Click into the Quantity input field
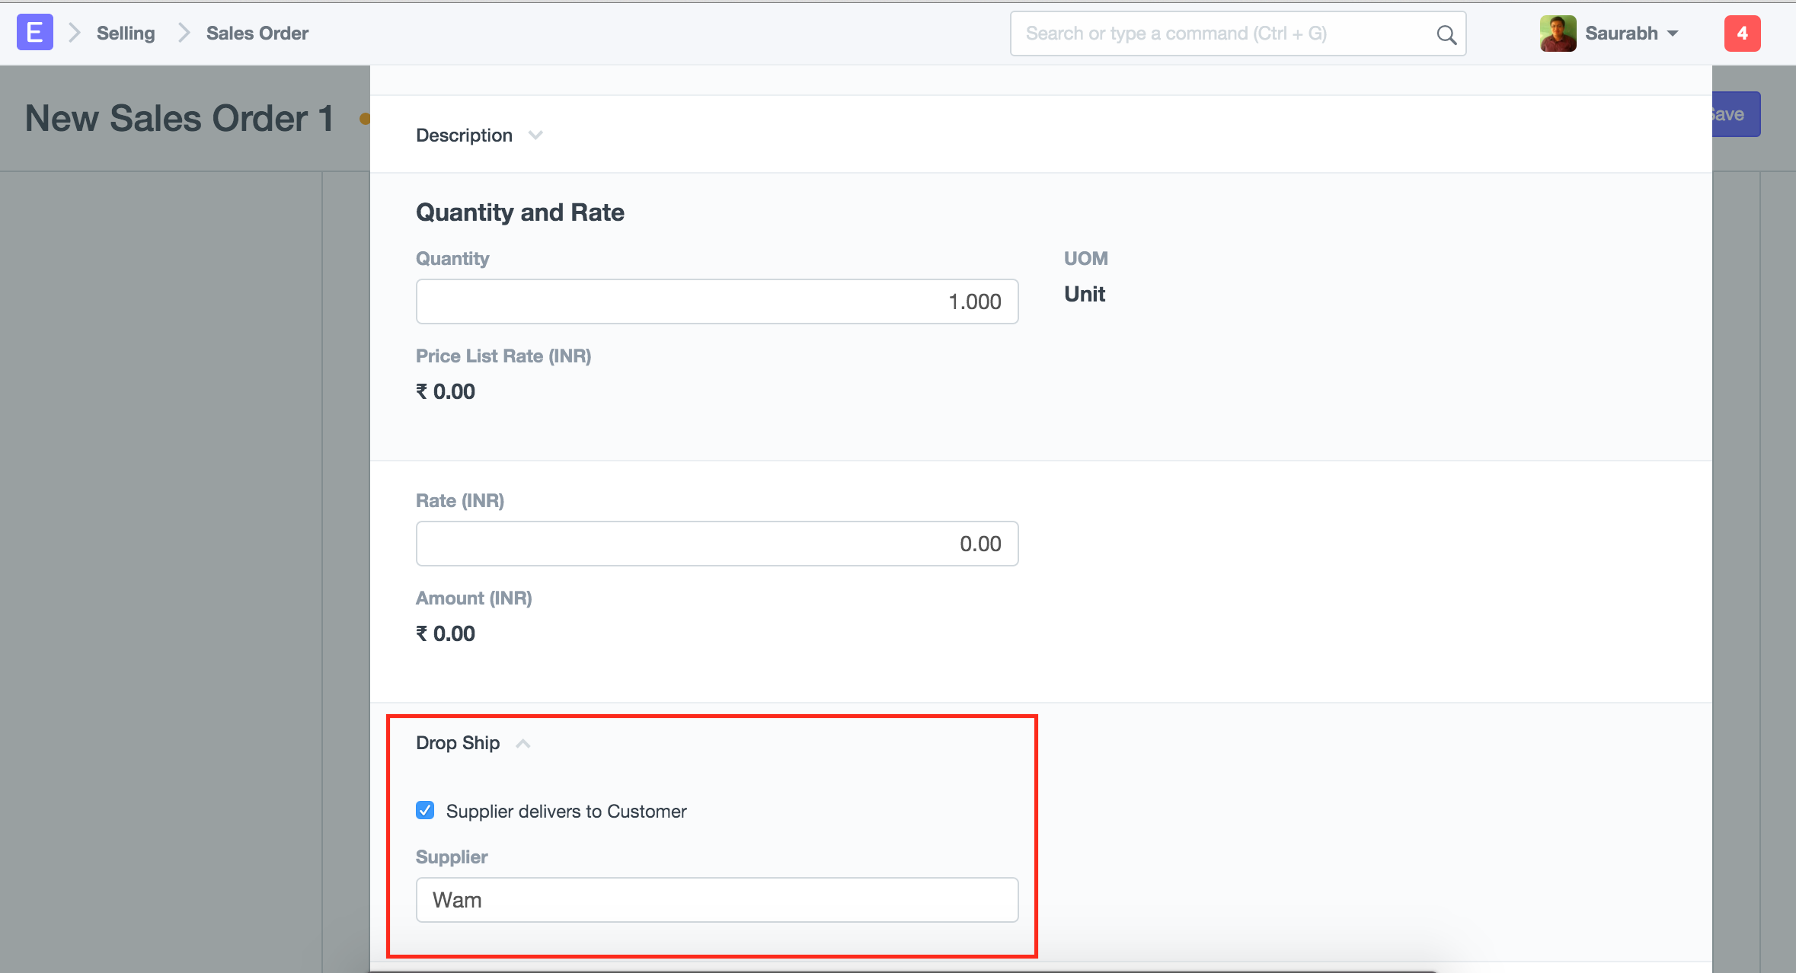Viewport: 1796px width, 973px height. click(716, 301)
